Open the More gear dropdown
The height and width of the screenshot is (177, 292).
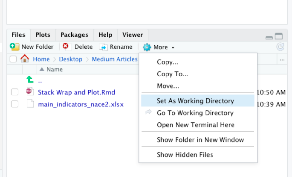click(x=159, y=47)
